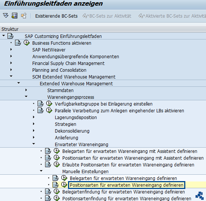Screen dimensions: 206x201
Task: Open documentation icon for SAP Customizing Einführungsleitfaden
Action: (11, 36)
